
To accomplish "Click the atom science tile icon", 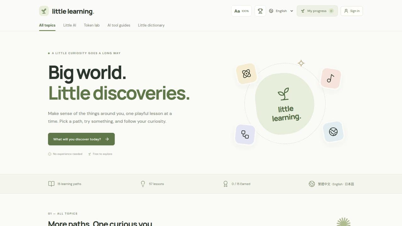I will point(247,74).
